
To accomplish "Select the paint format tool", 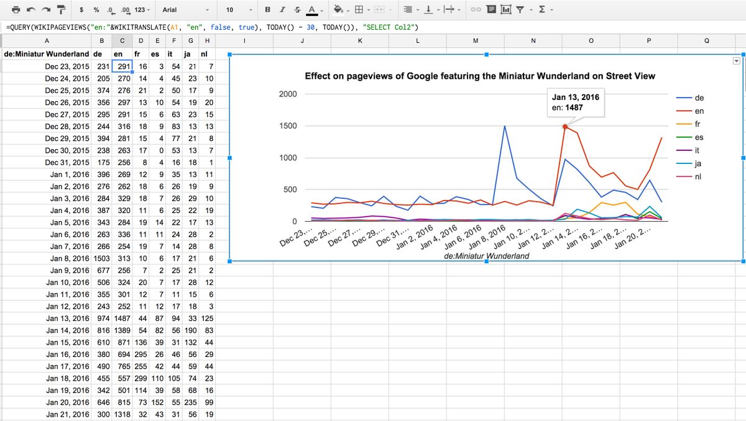I will (61, 10).
